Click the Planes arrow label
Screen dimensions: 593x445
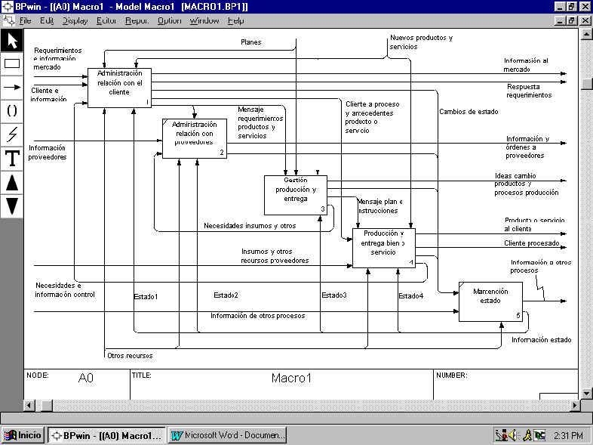tap(250, 42)
